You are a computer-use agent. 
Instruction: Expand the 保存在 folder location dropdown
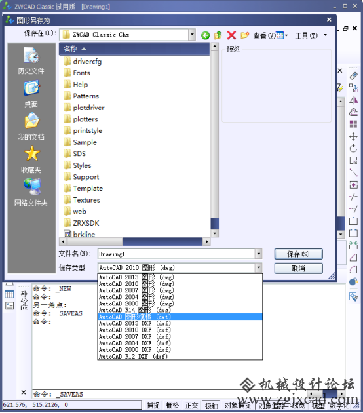192,35
